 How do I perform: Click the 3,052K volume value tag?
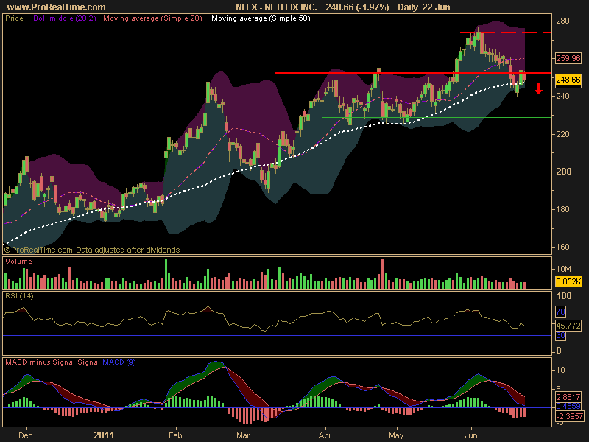(x=568, y=281)
